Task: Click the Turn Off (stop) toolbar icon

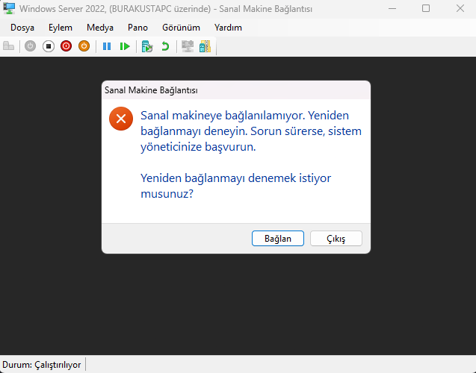Action: coord(49,46)
